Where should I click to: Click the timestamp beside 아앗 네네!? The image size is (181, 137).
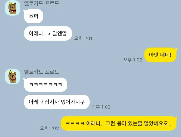(x=133, y=60)
